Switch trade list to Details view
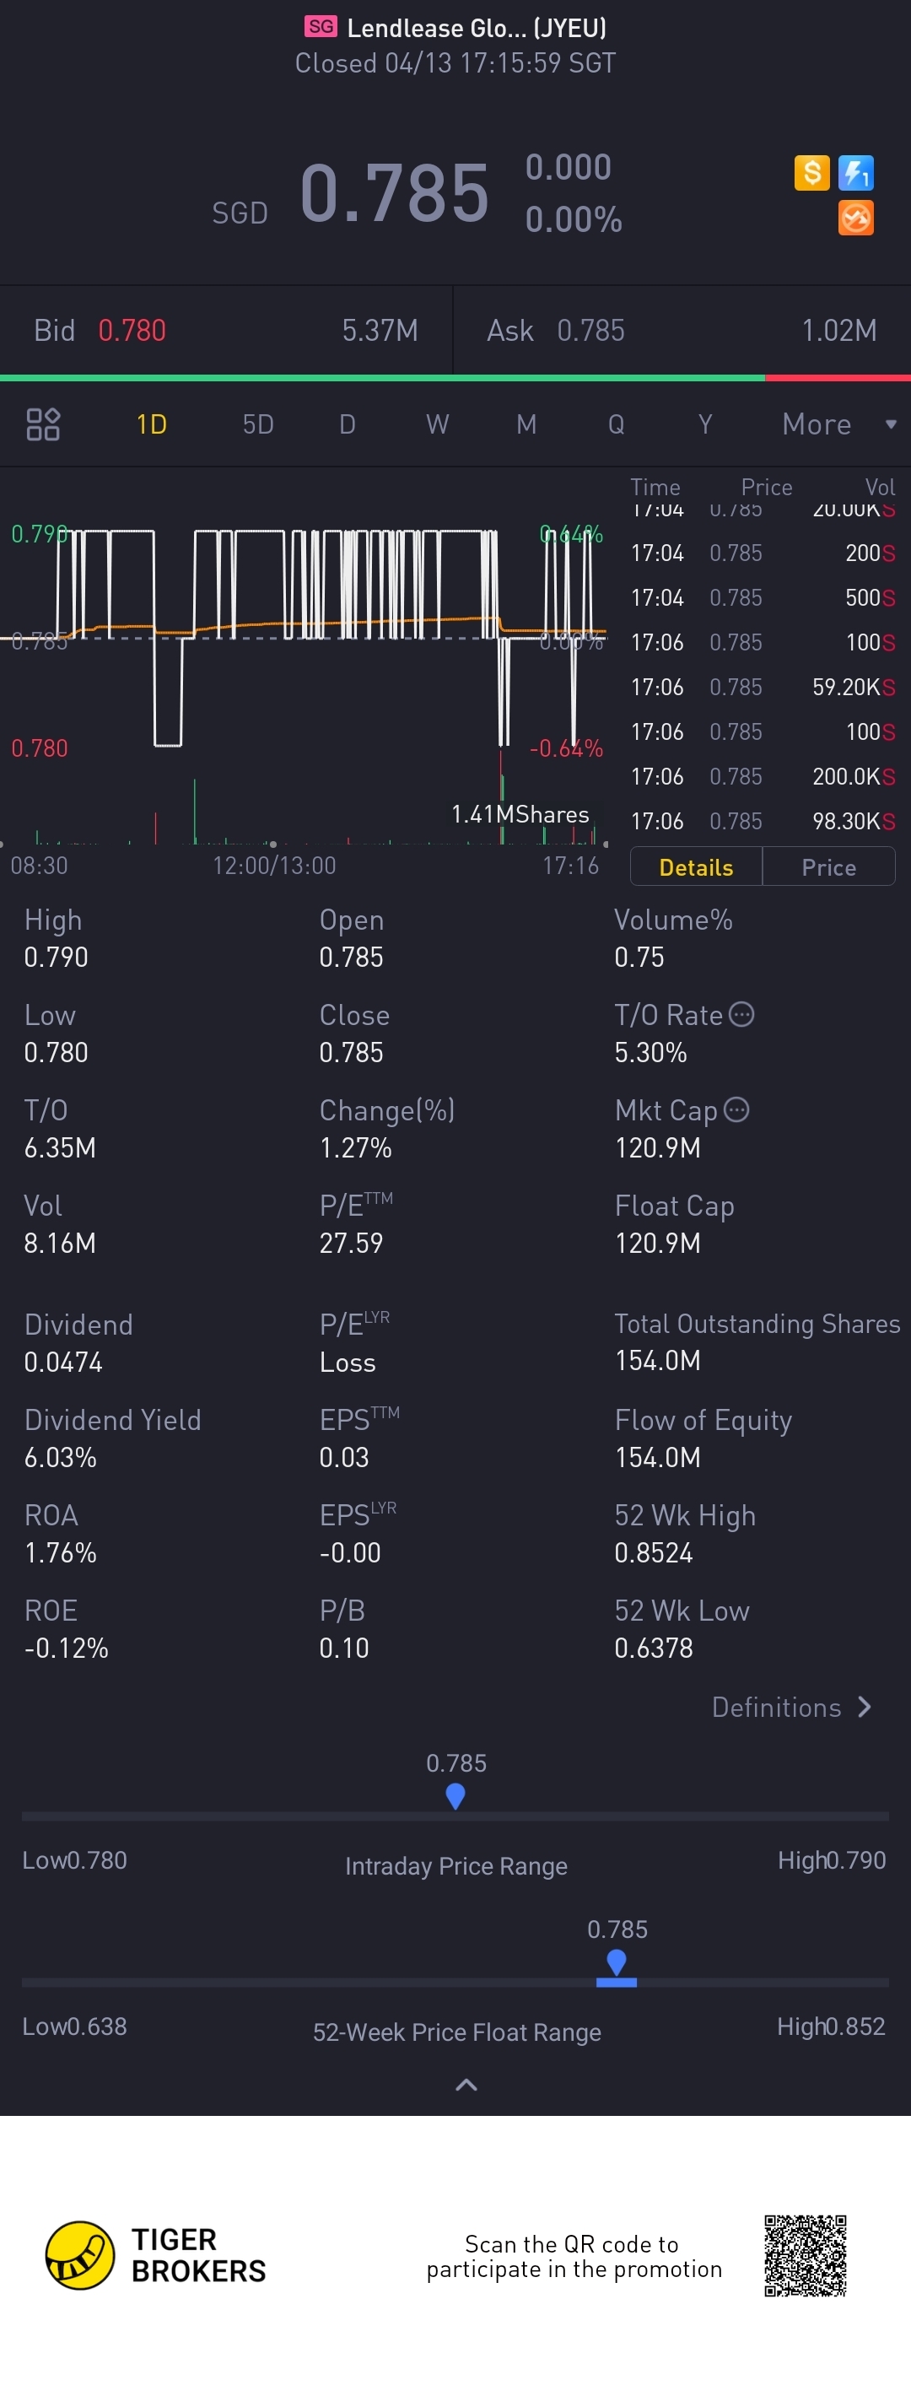The image size is (911, 2396). coord(695,867)
